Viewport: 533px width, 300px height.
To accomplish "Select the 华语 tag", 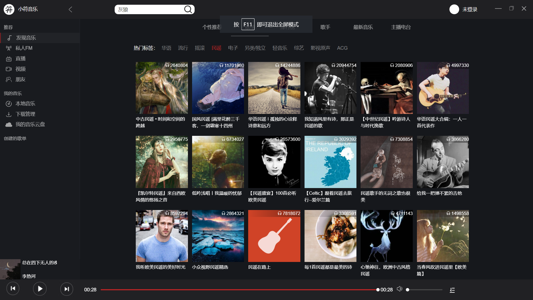I will click(166, 48).
